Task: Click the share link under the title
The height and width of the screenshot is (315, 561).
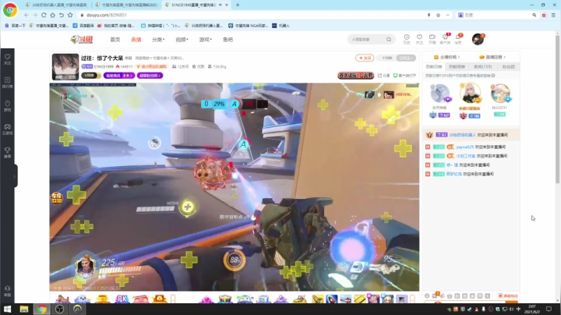Action: pyautogui.click(x=383, y=76)
